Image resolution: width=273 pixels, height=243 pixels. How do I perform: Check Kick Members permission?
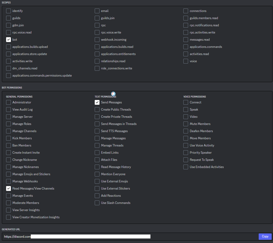point(8,138)
